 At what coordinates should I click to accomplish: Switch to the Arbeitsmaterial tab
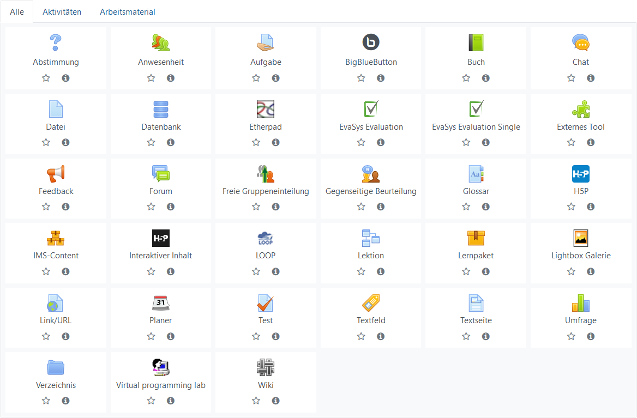coord(128,12)
